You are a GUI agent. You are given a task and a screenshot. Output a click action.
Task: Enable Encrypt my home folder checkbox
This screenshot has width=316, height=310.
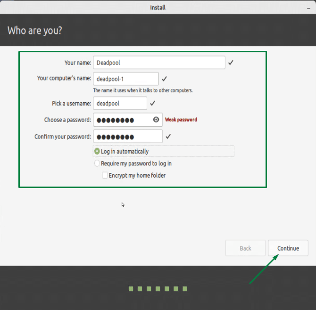[105, 176]
